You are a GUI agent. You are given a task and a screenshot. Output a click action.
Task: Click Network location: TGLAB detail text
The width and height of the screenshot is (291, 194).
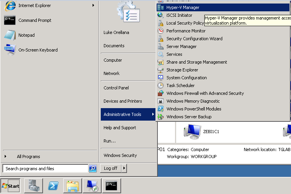pyautogui.click(x=267, y=150)
